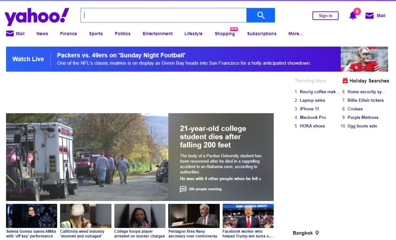Open Mail envelope icon in the header
Screen dimensions: 396x240
369,16
